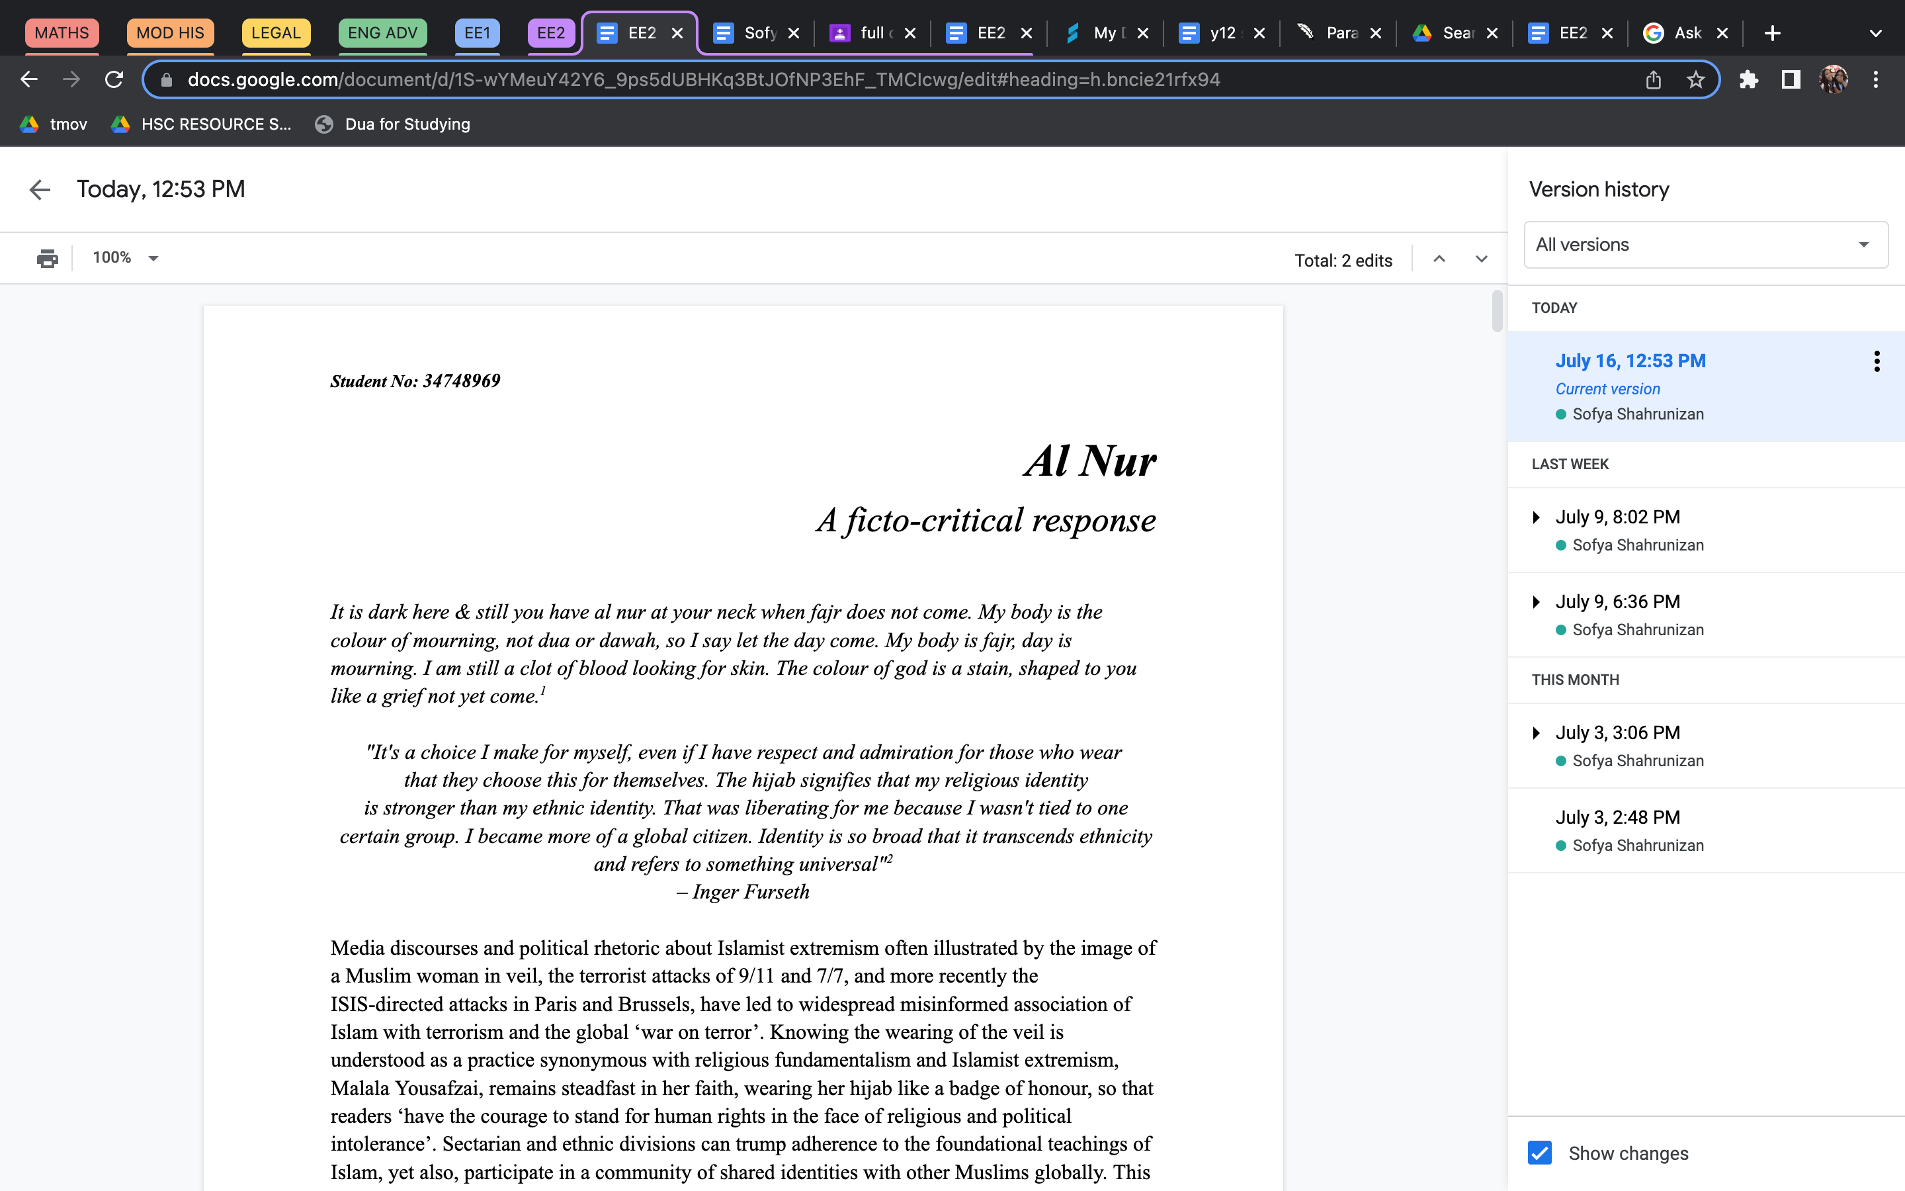Open more actions for July 16 version
The image size is (1905, 1191).
pyautogui.click(x=1877, y=361)
